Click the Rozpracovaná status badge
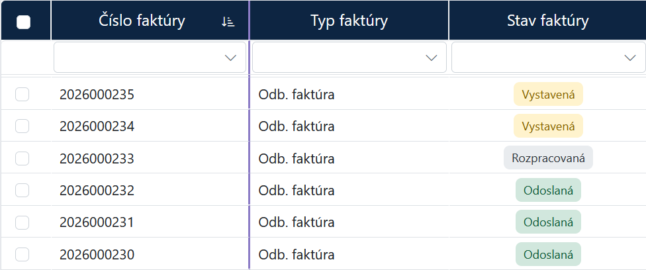This screenshot has height=270, width=646. click(548, 158)
